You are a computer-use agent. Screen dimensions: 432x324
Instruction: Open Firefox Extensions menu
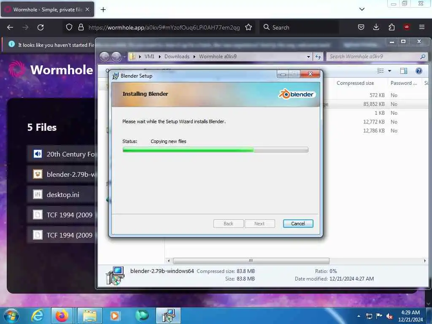tap(391, 27)
